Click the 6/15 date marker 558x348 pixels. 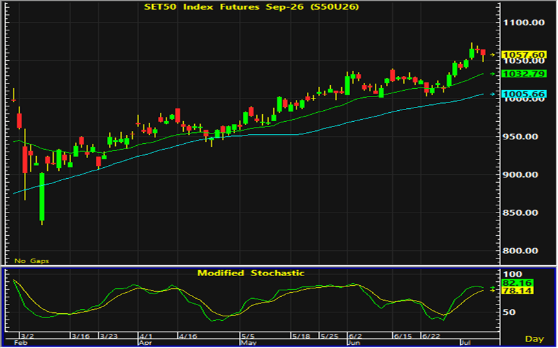coord(403,336)
